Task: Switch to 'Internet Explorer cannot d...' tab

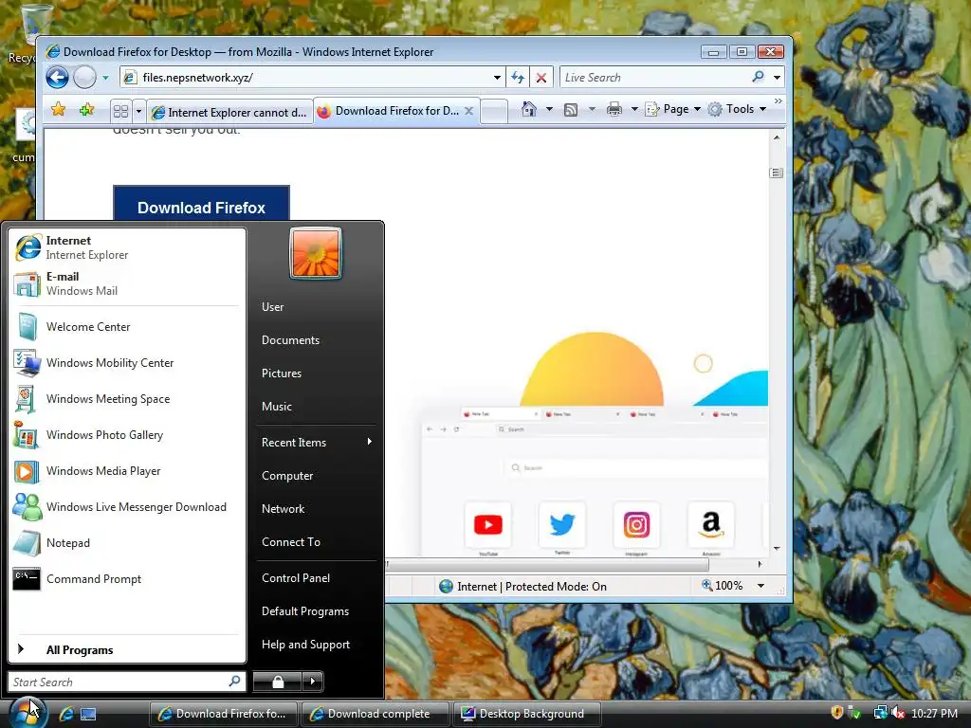Action: coord(230,112)
